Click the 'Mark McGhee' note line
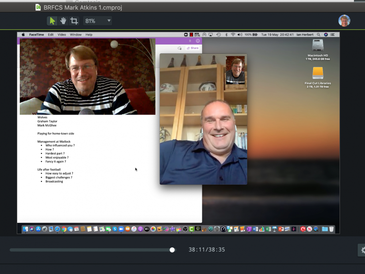The image size is (365, 274). (47, 126)
